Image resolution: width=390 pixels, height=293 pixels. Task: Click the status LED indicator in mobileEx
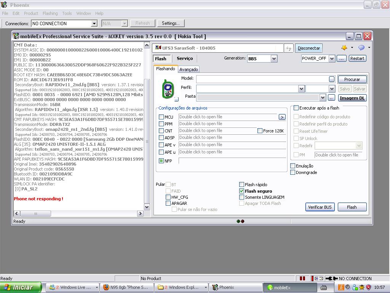pyautogui.click(x=241, y=221)
